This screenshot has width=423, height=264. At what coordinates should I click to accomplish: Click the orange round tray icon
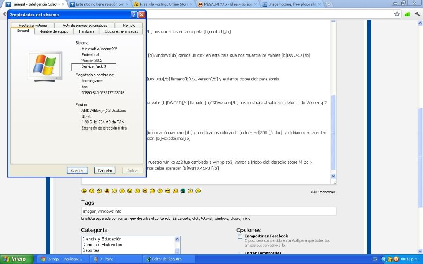click(x=396, y=259)
